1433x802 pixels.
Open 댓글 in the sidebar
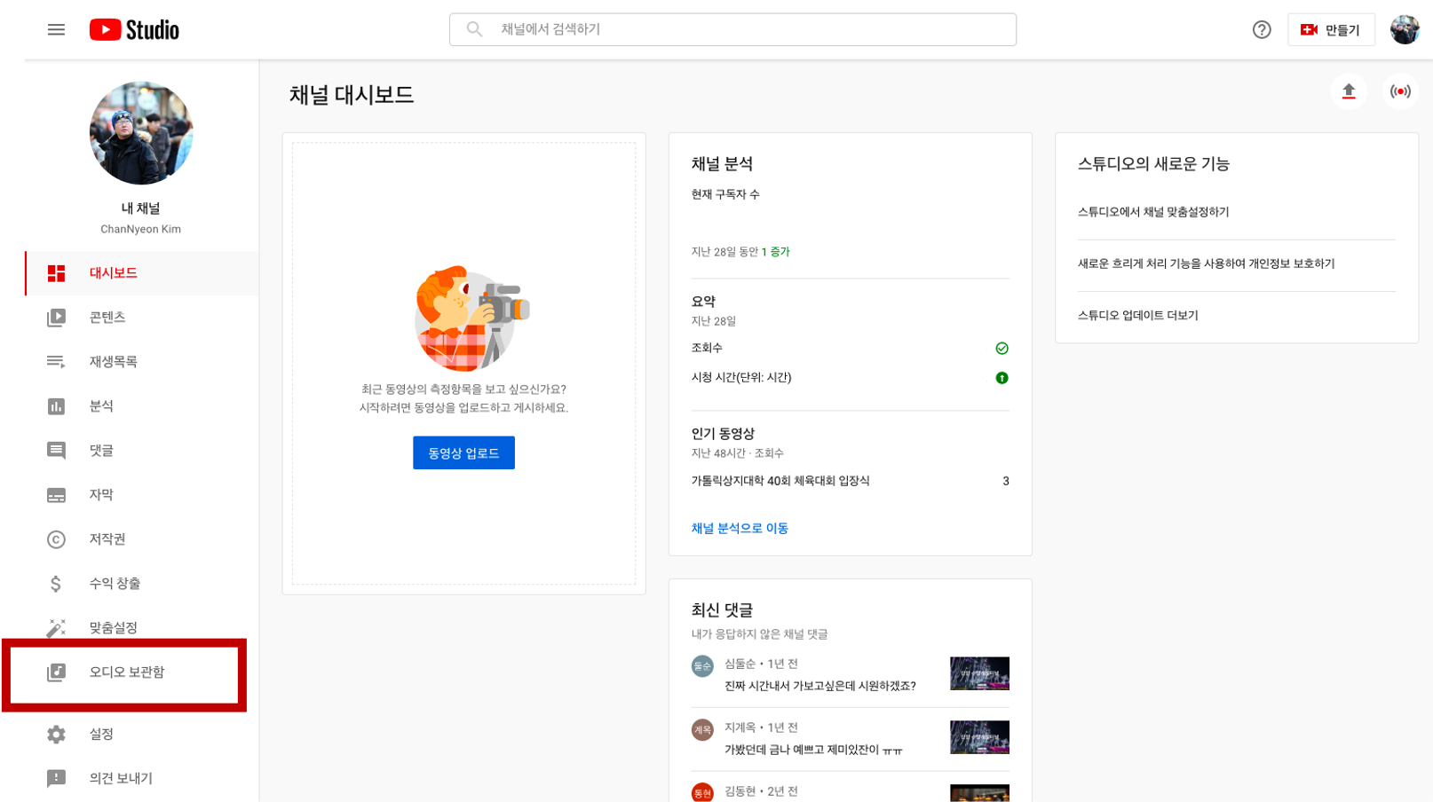tap(142, 451)
